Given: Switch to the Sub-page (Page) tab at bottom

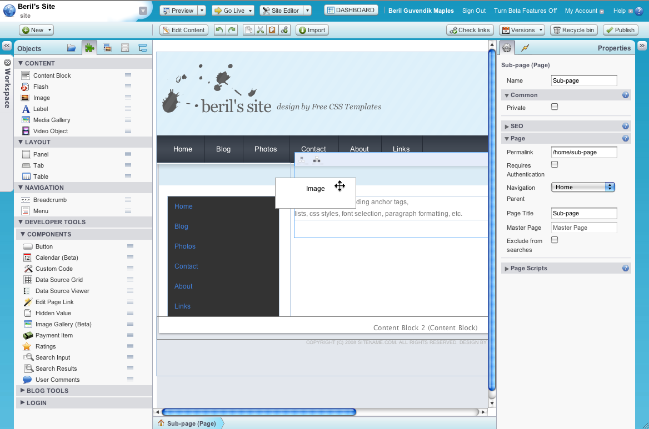Looking at the screenshot, I should coord(190,423).
